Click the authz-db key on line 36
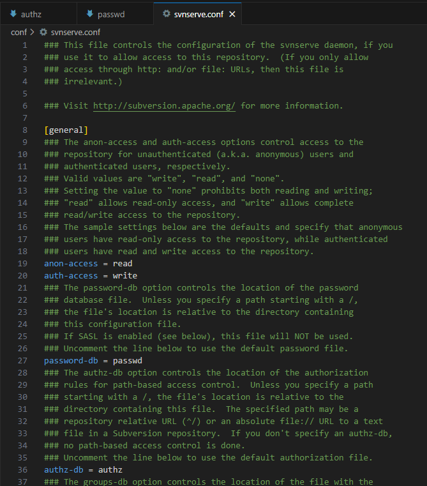 click(x=64, y=470)
